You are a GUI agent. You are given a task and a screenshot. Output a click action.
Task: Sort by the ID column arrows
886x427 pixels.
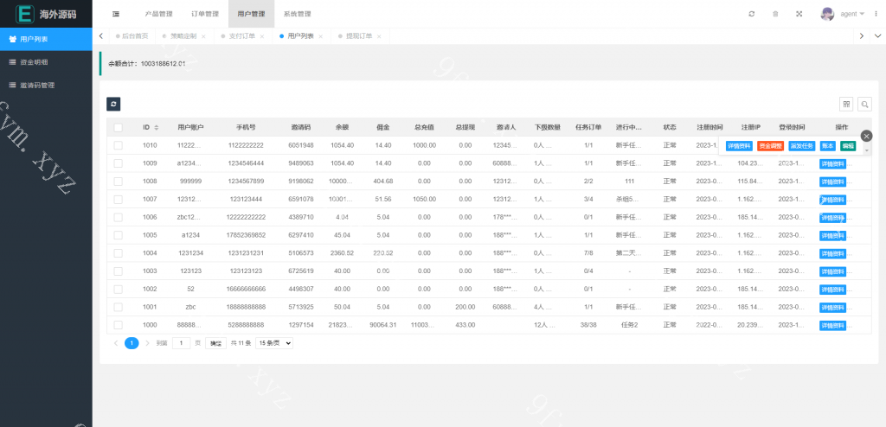pos(157,128)
